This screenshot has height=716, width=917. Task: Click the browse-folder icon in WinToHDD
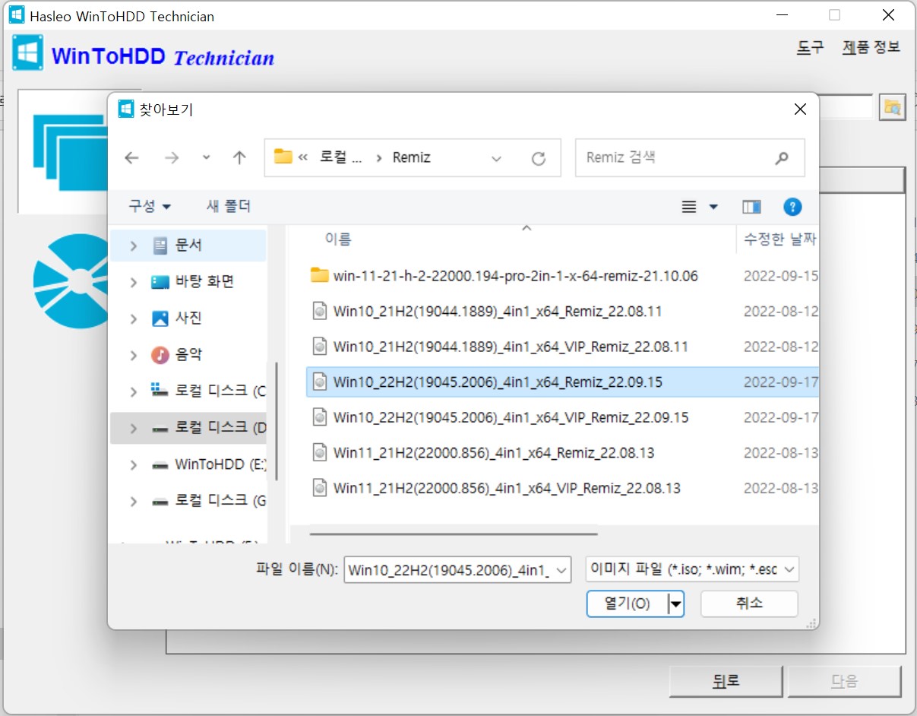point(893,107)
